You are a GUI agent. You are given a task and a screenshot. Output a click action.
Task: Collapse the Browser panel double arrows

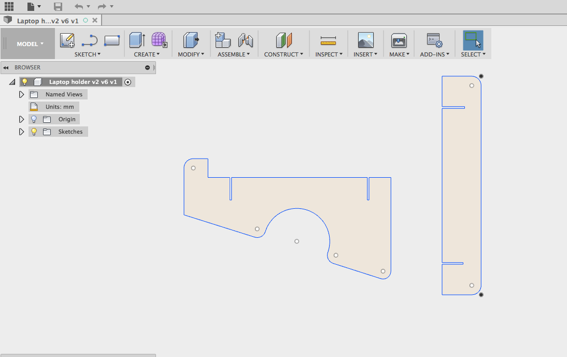6,67
